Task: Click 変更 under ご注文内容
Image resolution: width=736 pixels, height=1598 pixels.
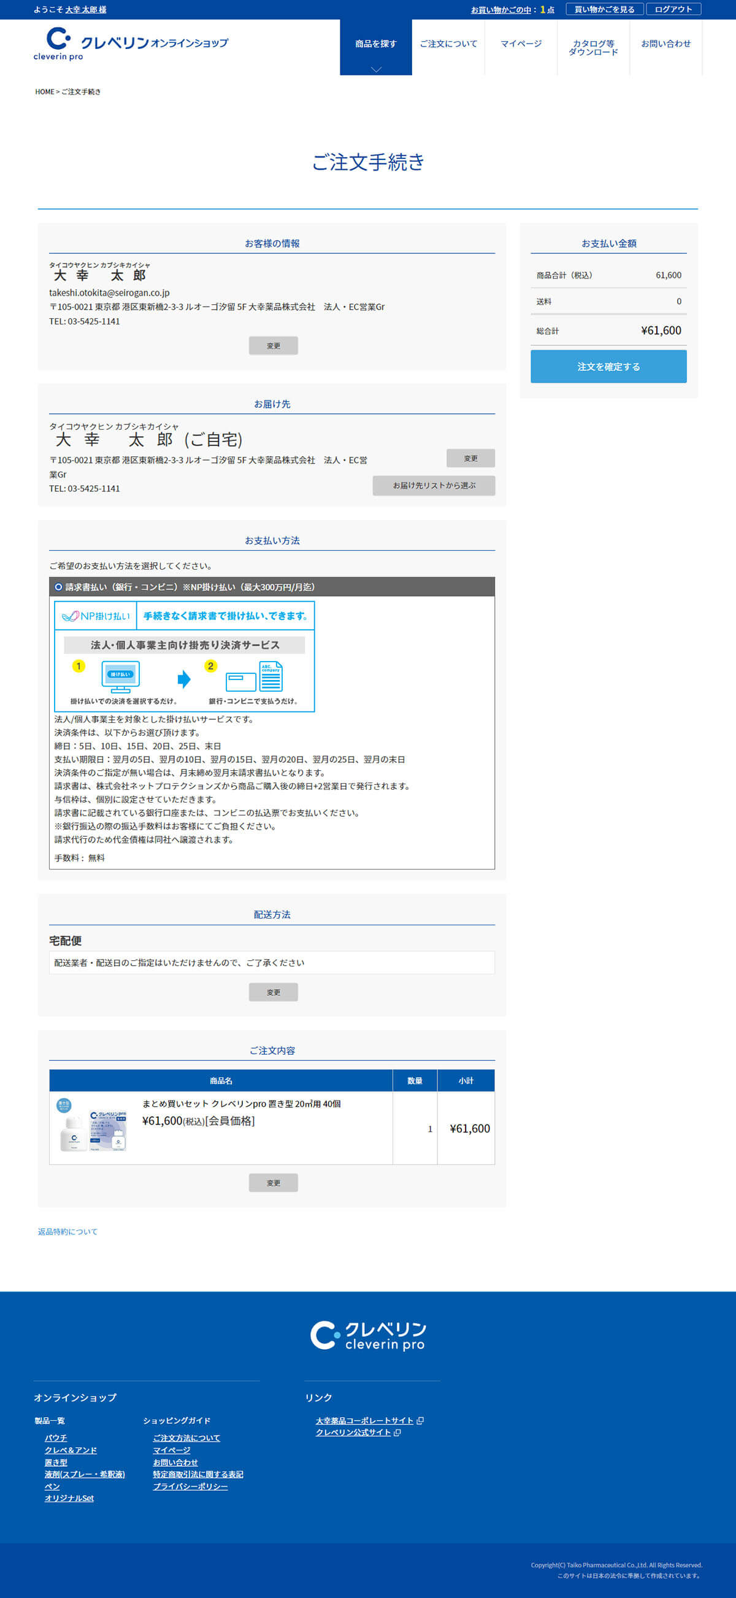Action: point(273,1182)
